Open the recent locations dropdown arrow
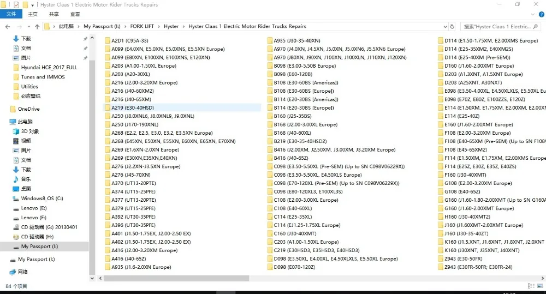Viewport: 546px width, 294px height. pyautogui.click(x=28, y=26)
